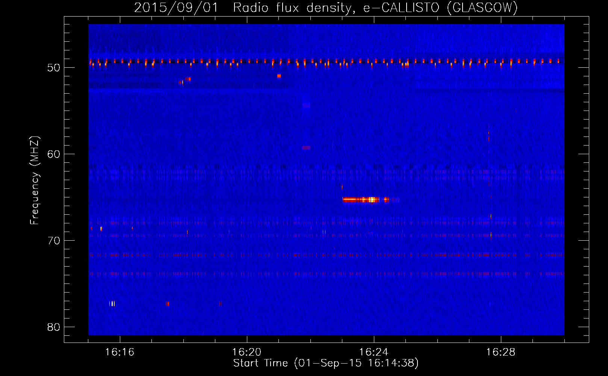This screenshot has width=608, height=376.
Task: Click the plot title "2015/09/01 Radio flux density, e-CALLISTO (GLASGOW)"
Action: pos(326,8)
